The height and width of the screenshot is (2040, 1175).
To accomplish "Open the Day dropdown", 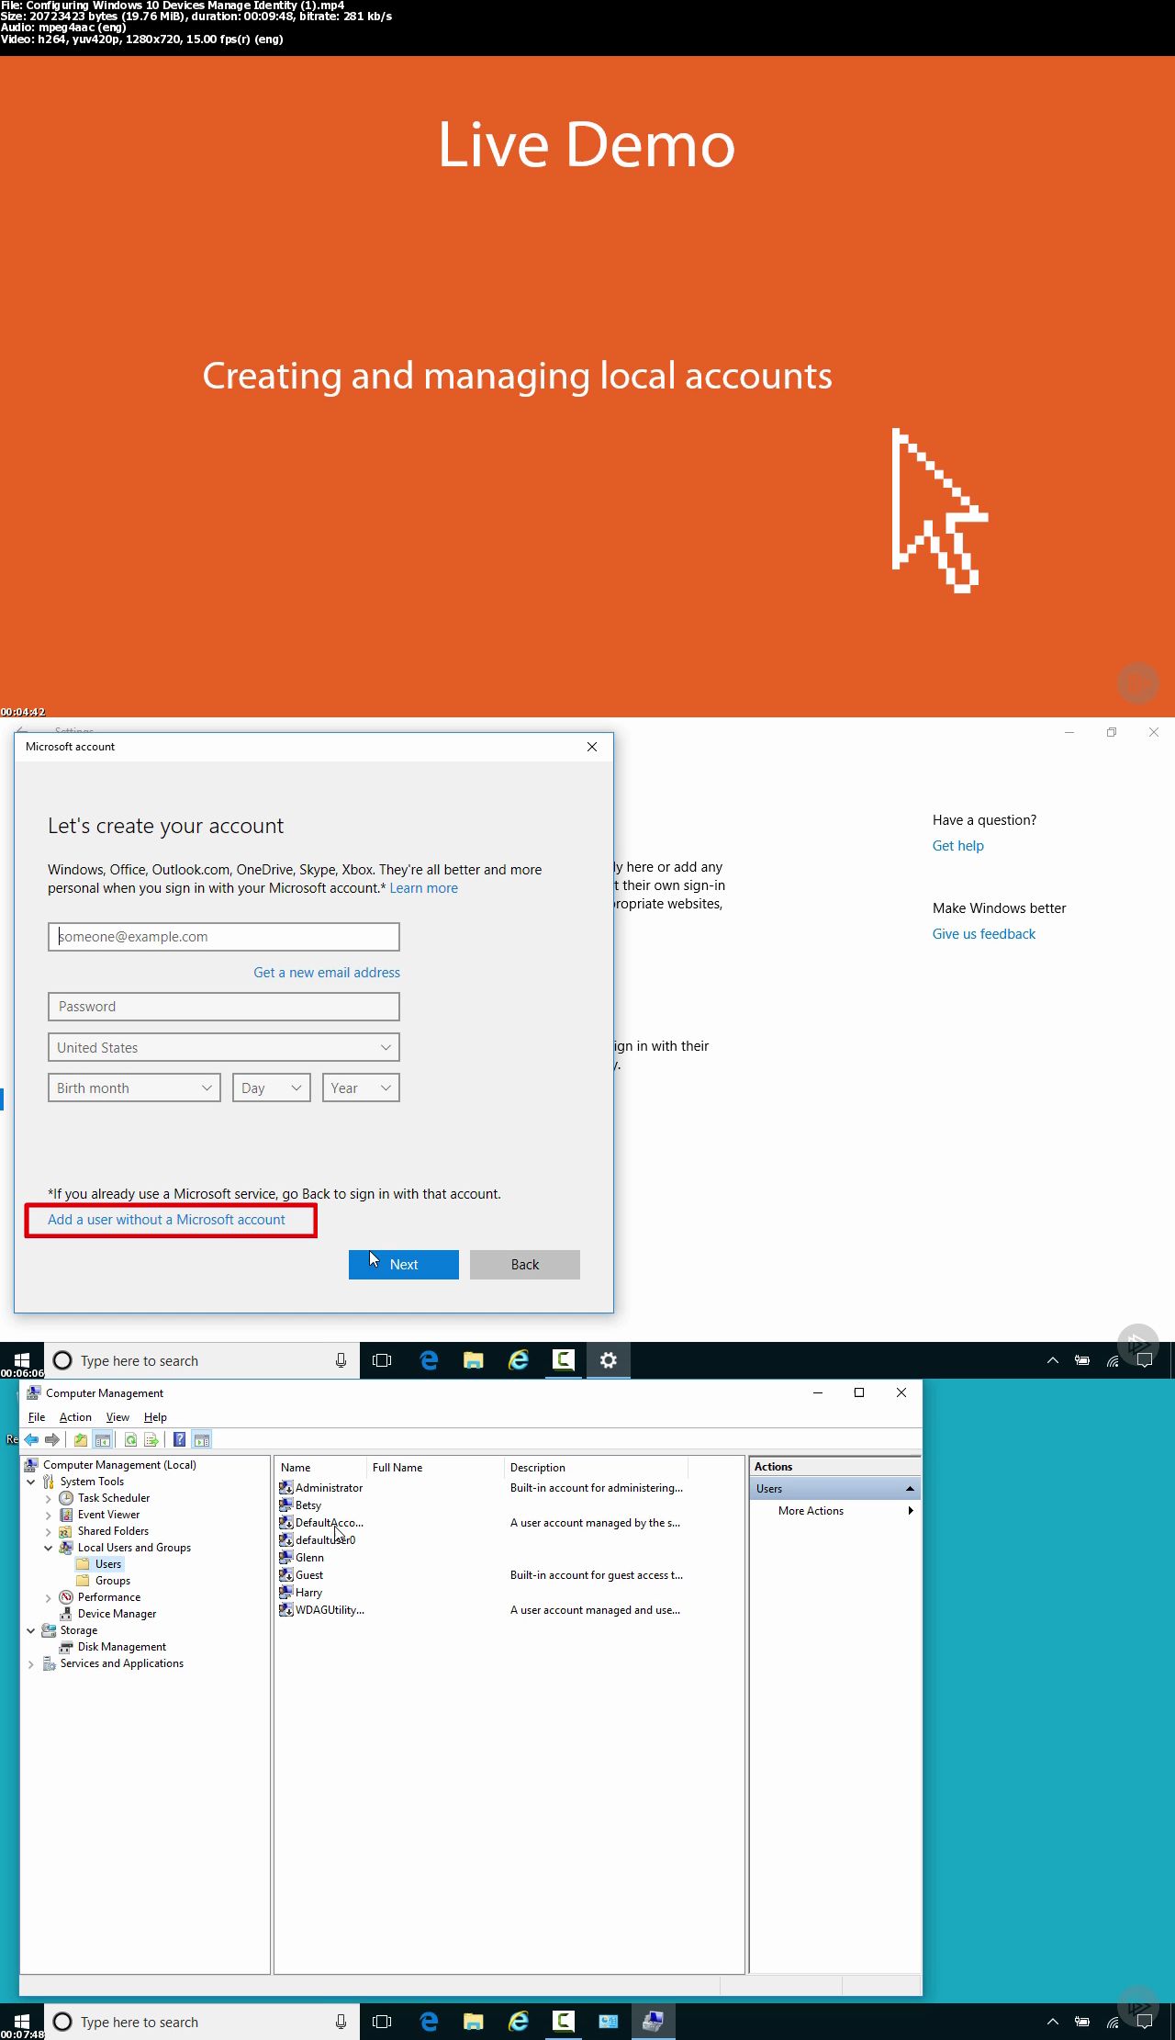I will coord(272,1088).
